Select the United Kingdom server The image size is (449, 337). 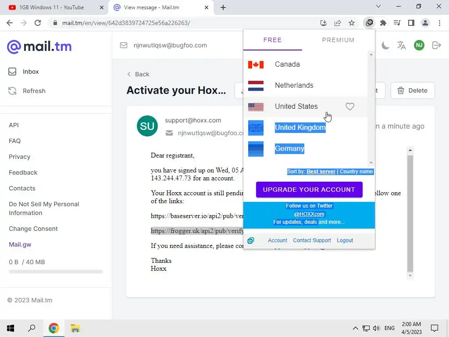point(305,128)
